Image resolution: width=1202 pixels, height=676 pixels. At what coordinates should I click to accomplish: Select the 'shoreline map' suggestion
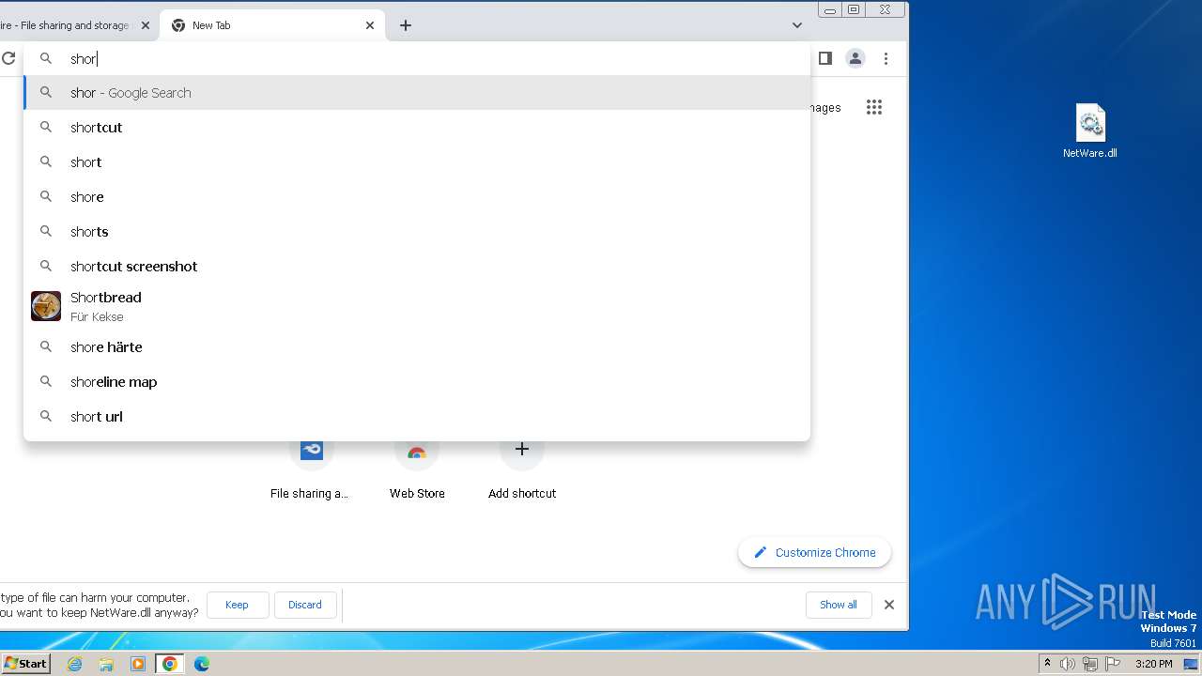417,382
